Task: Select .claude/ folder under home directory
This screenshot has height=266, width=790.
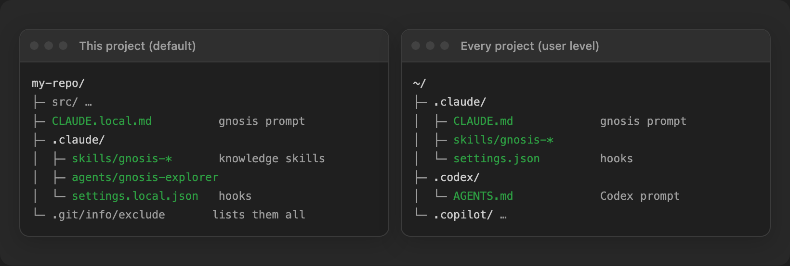Action: (x=460, y=102)
